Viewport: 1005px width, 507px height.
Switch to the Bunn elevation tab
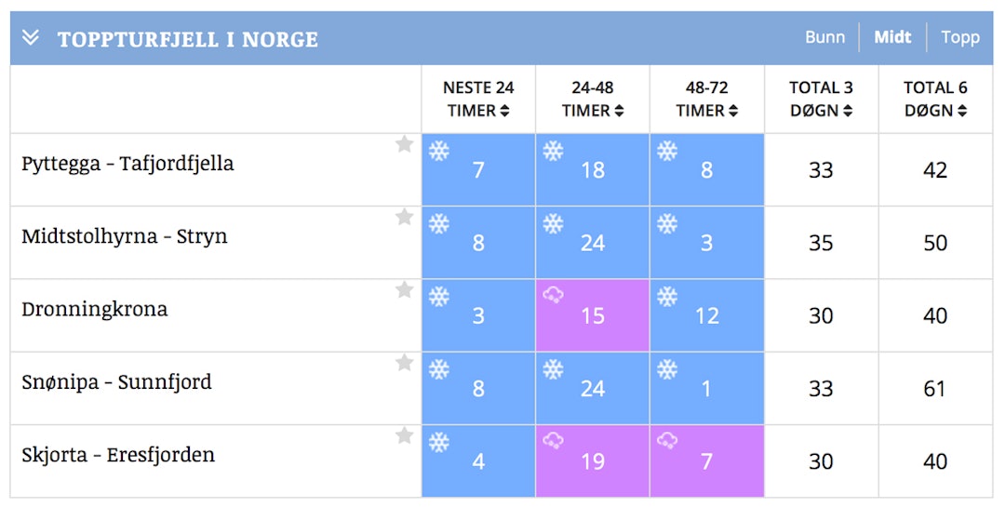tap(824, 37)
